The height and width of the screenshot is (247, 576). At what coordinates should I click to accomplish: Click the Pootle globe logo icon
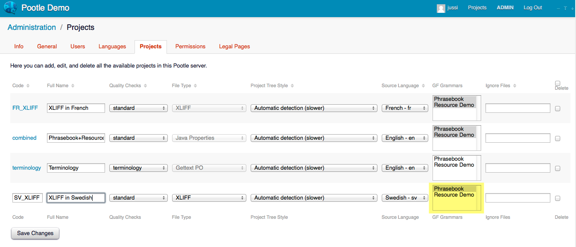pyautogui.click(x=10, y=8)
